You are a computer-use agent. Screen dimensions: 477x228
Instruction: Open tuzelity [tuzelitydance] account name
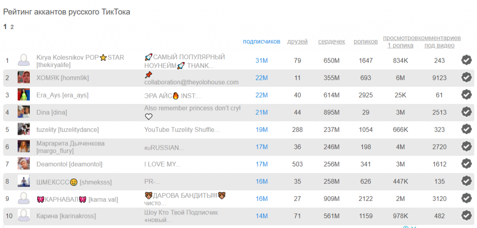click(68, 130)
